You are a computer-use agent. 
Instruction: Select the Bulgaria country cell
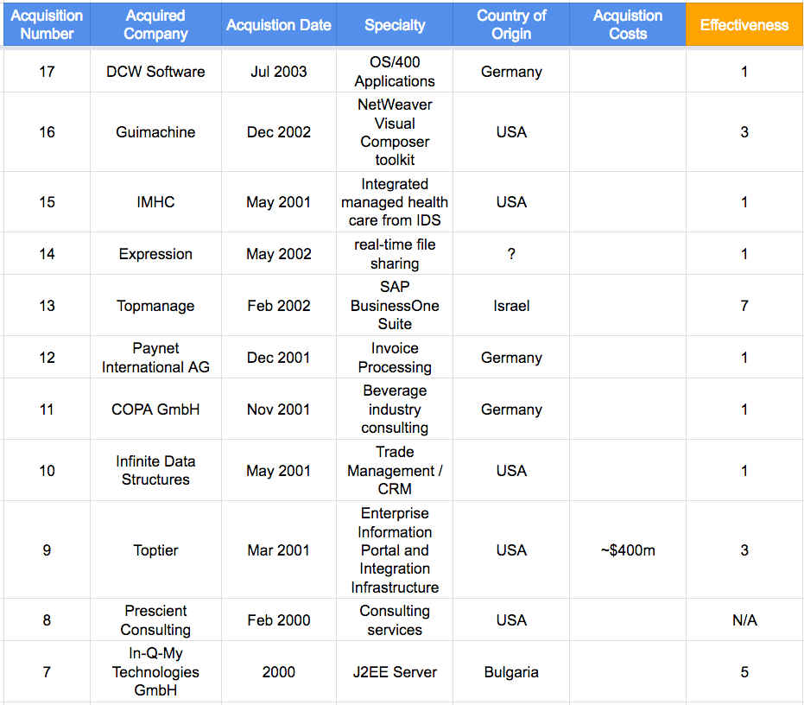[x=511, y=671]
